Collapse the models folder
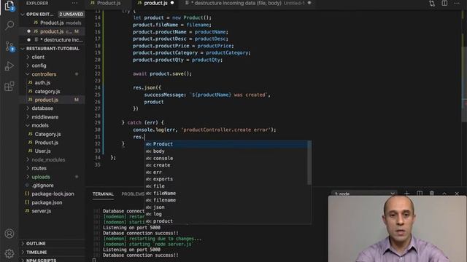This screenshot has width=467, height=262. point(40,126)
